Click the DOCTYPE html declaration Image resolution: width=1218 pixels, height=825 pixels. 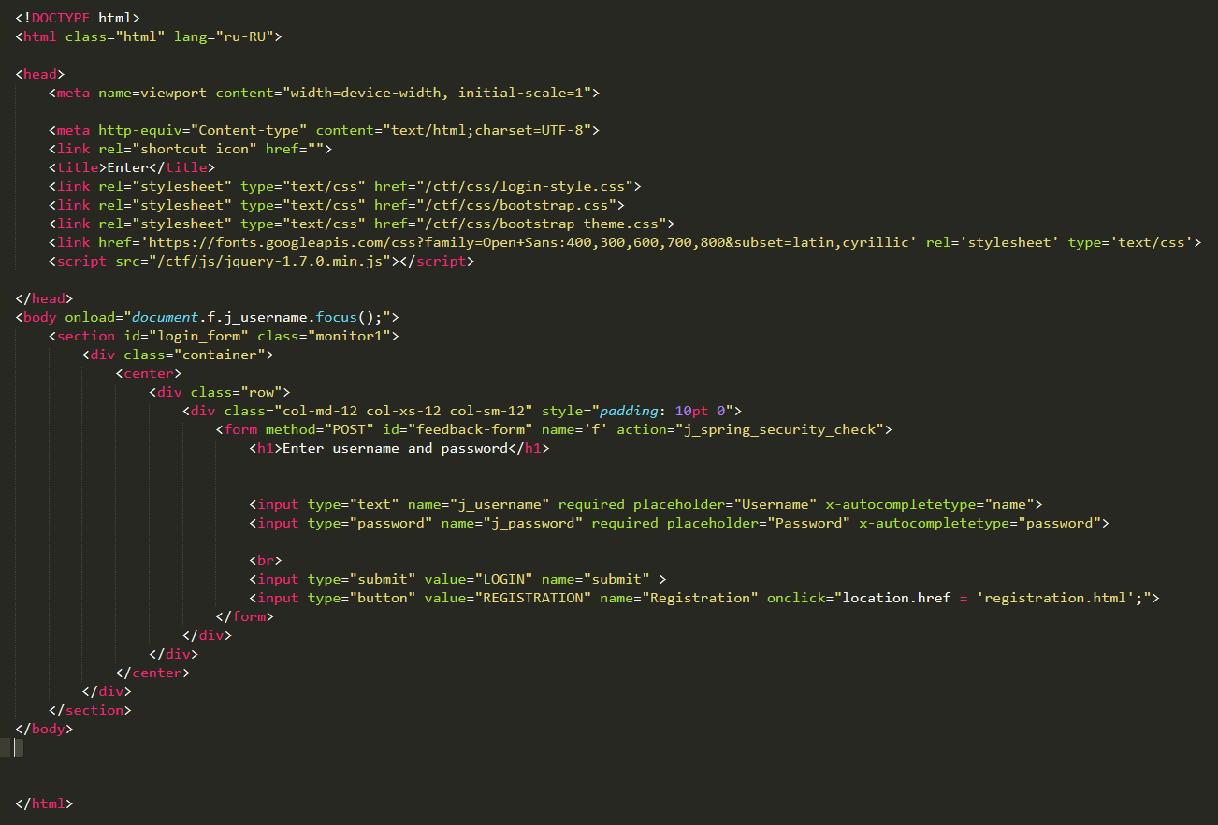78,18
